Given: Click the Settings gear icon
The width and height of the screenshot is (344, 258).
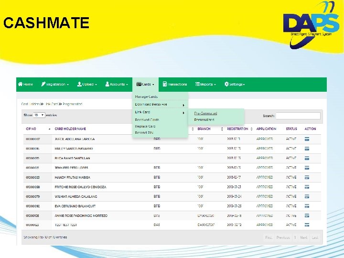Looking at the screenshot, I should click(226, 84).
